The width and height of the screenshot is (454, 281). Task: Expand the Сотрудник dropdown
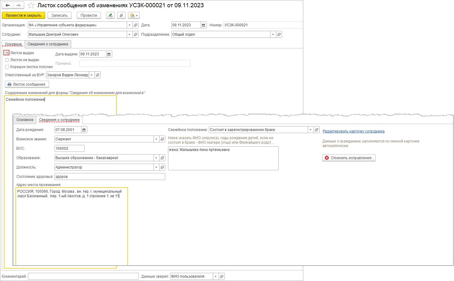[129, 34]
